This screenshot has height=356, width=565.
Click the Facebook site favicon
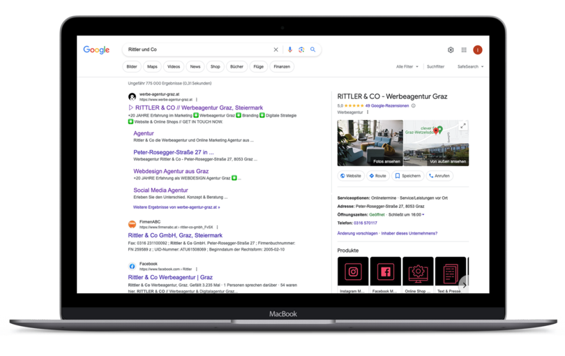coord(133,266)
